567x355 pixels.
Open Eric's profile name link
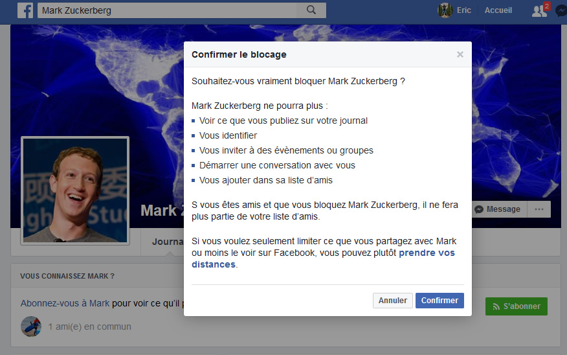click(x=463, y=10)
